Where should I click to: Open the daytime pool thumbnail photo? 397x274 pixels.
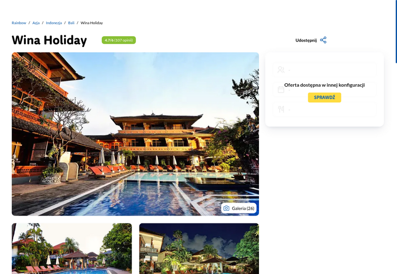71,248
